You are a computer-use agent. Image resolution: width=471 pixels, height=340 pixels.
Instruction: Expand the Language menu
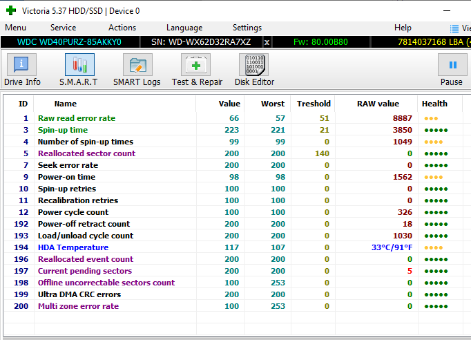point(184,28)
